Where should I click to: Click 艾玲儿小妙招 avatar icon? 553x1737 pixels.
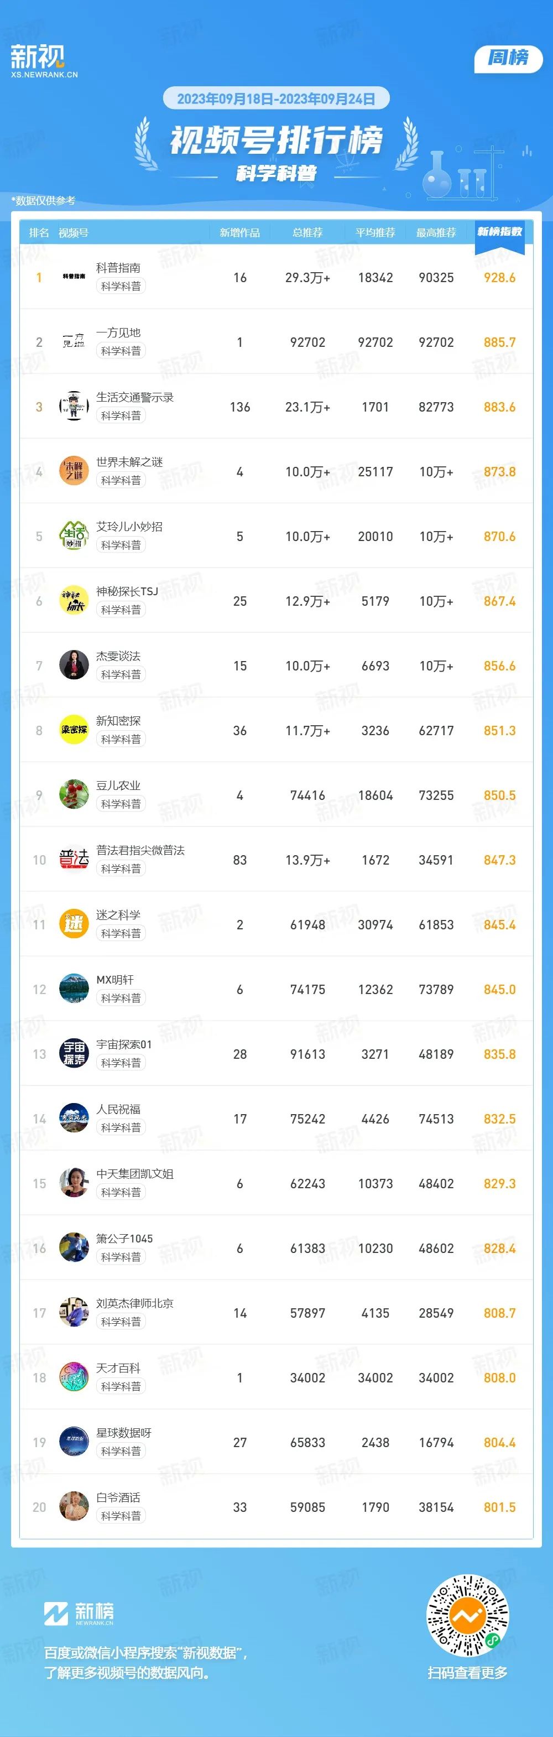tap(74, 536)
